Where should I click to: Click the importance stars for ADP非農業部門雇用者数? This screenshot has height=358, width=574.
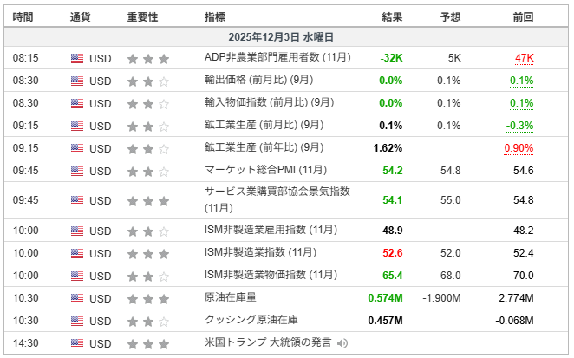(147, 58)
